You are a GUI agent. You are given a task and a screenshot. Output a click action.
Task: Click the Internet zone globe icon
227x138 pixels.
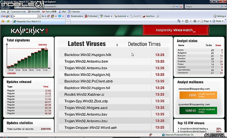[164, 135]
